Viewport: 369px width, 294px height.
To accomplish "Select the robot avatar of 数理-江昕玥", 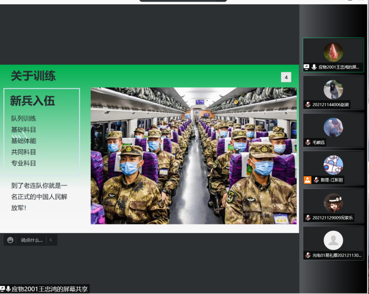I will [x=333, y=165].
